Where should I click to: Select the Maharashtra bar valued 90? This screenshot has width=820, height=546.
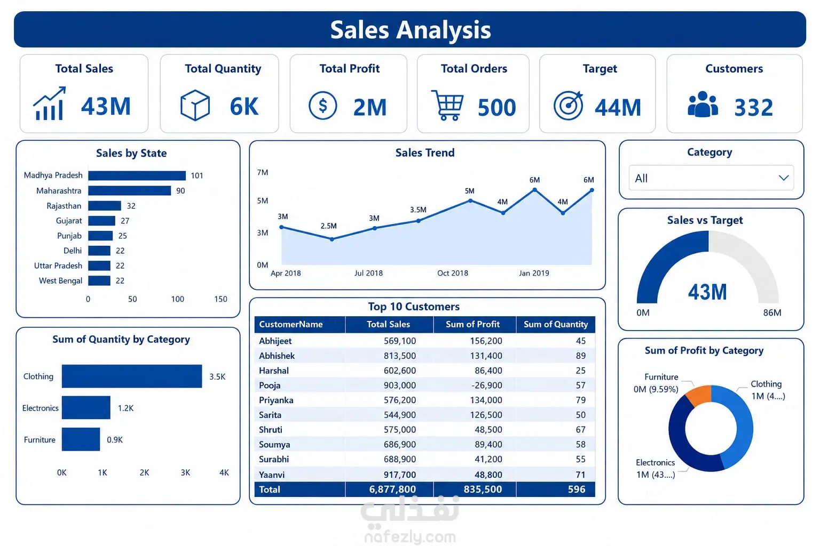130,190
